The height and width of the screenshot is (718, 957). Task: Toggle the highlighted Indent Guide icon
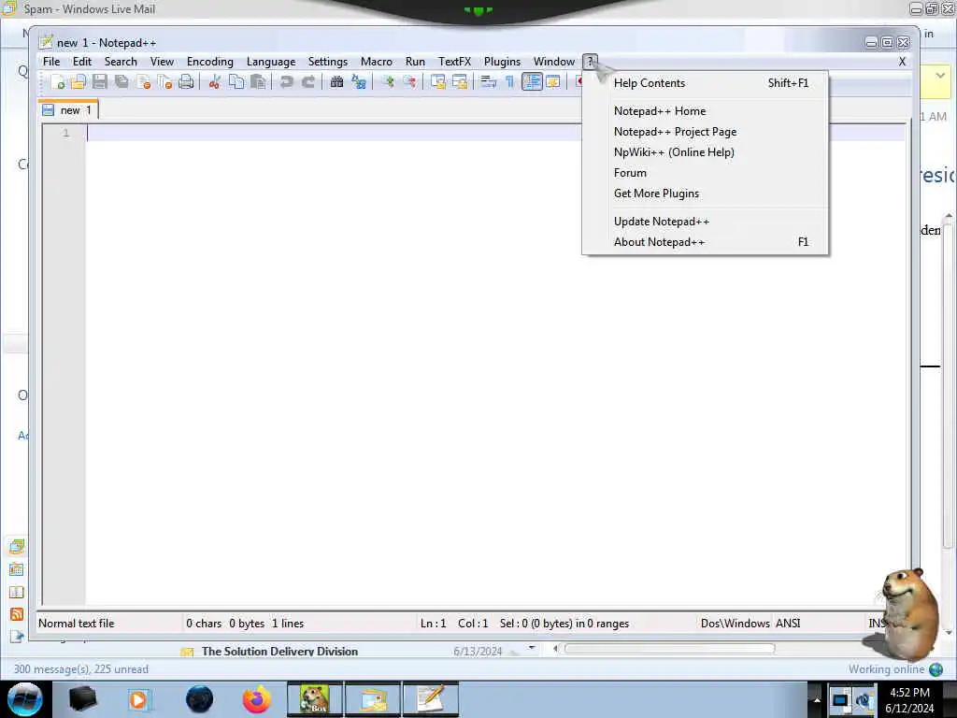pyautogui.click(x=532, y=81)
